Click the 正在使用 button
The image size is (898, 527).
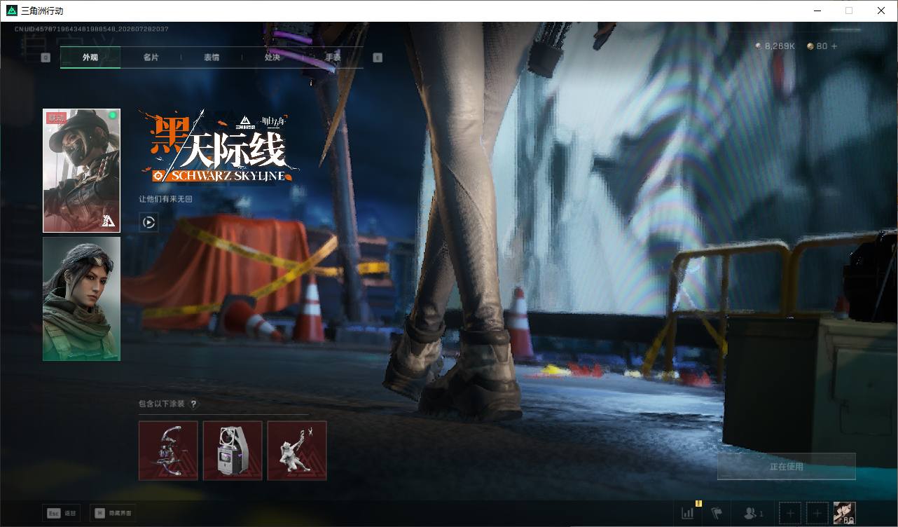[786, 467]
